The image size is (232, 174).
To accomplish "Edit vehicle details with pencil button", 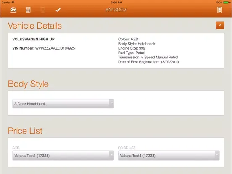I will click(220, 25).
